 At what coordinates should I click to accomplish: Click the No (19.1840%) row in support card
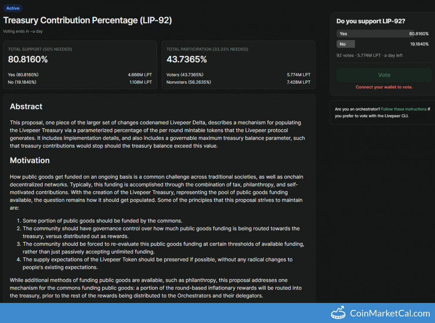coord(80,82)
